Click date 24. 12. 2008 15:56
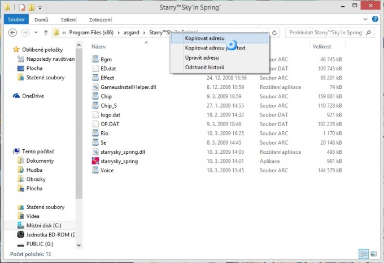Viewport: 384px width, 263px height. coord(226,78)
